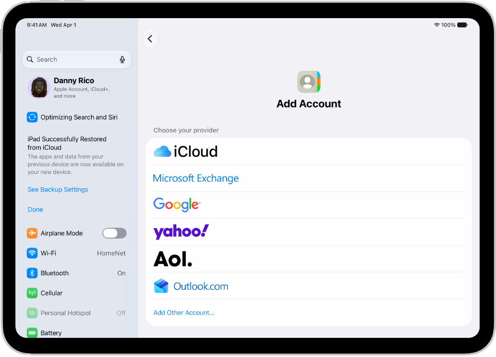This screenshot has width=496, height=357.
Task: Toggle the Airplane Mode switch
Action: click(114, 233)
